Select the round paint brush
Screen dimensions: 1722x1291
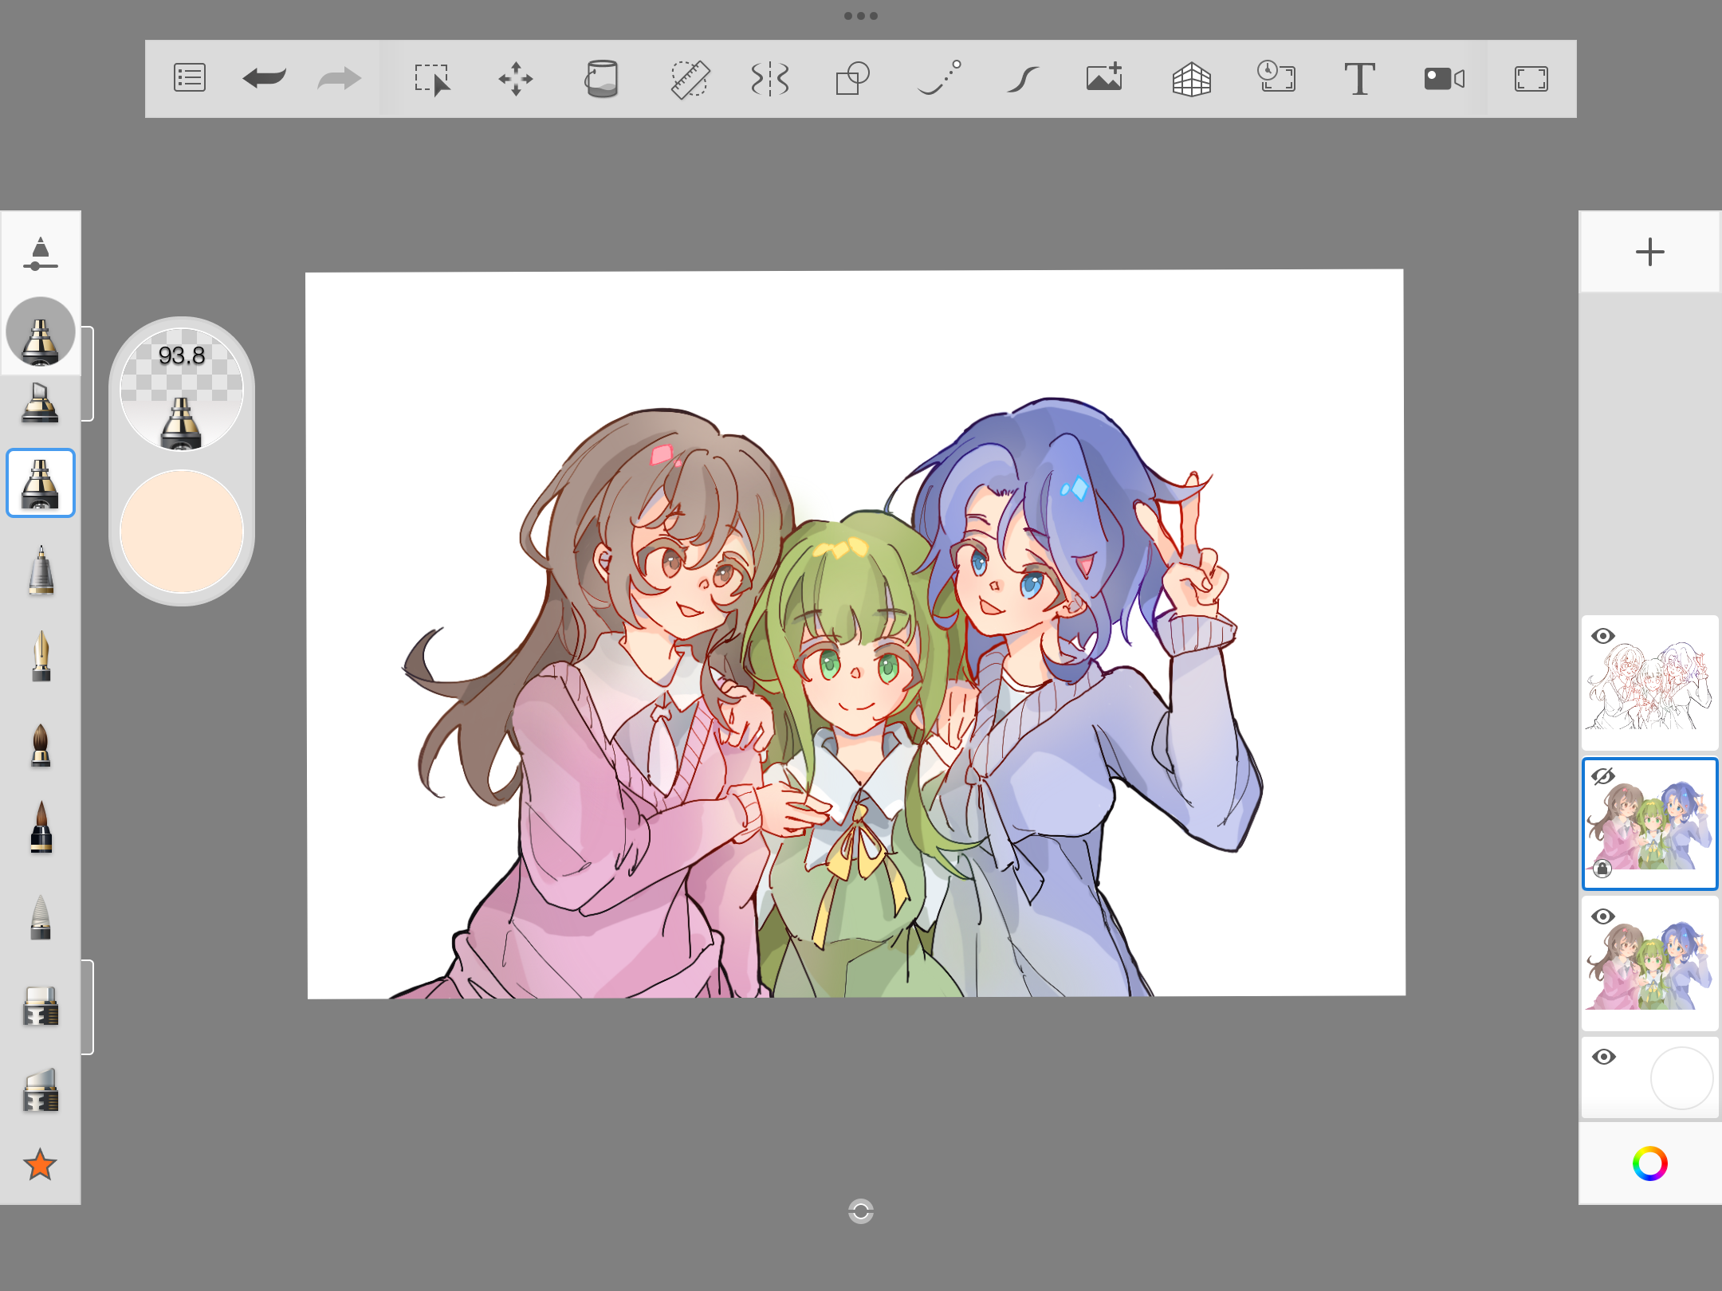pos(41,744)
